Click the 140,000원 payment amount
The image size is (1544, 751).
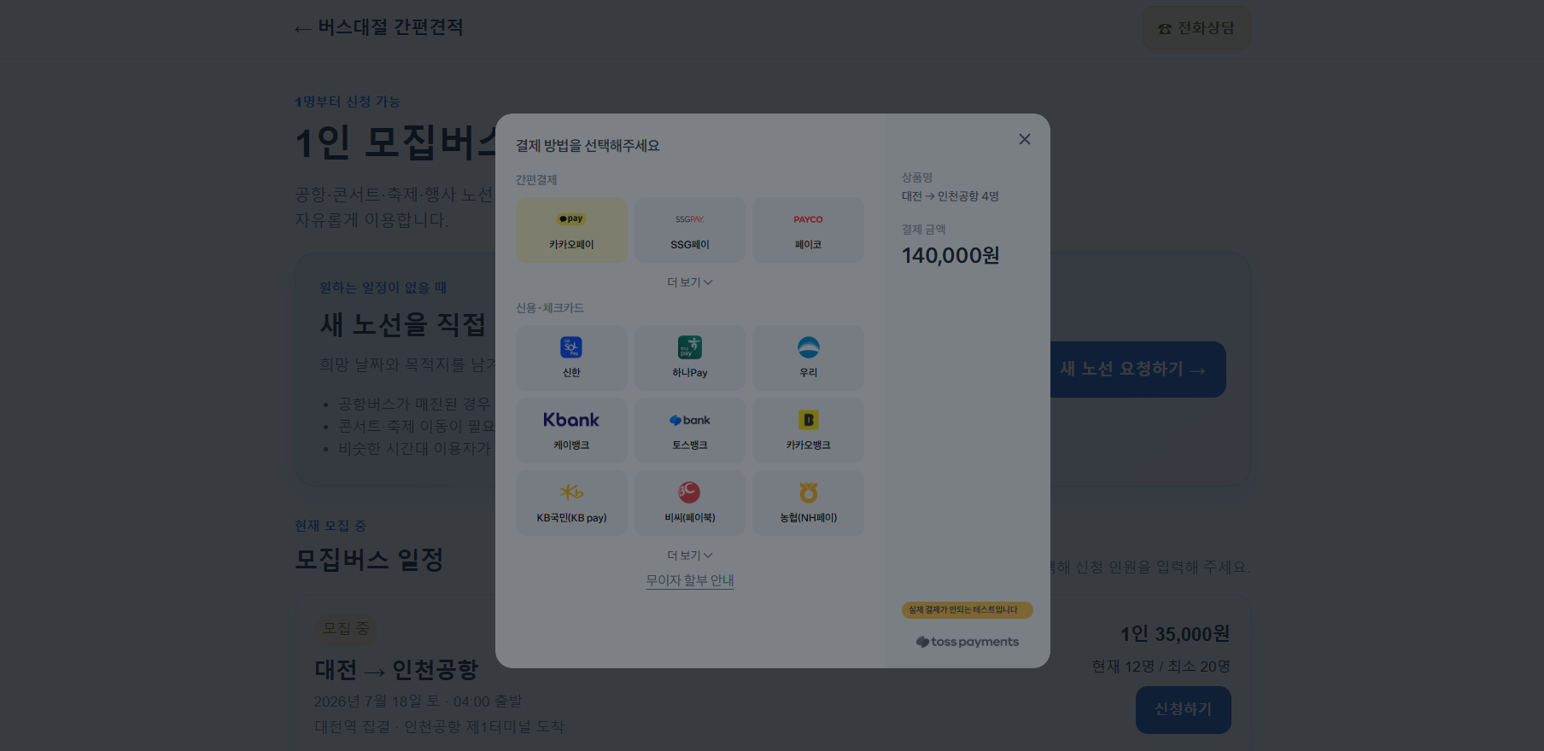(x=950, y=256)
